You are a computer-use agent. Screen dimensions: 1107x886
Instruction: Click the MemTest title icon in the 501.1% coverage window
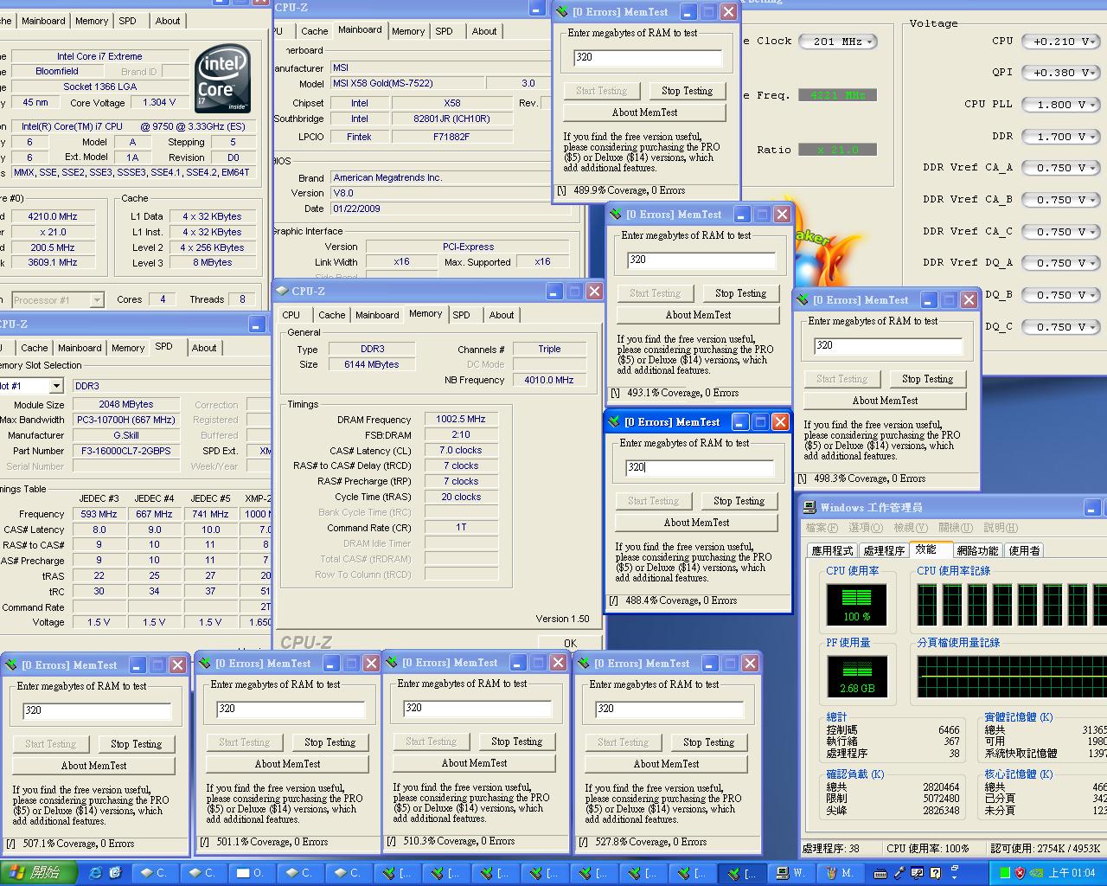point(205,664)
